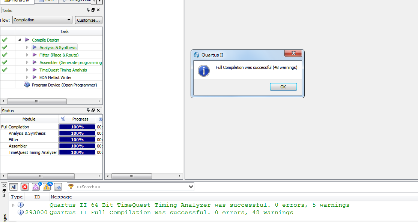Click OK in the Quartus II dialog

click(283, 87)
